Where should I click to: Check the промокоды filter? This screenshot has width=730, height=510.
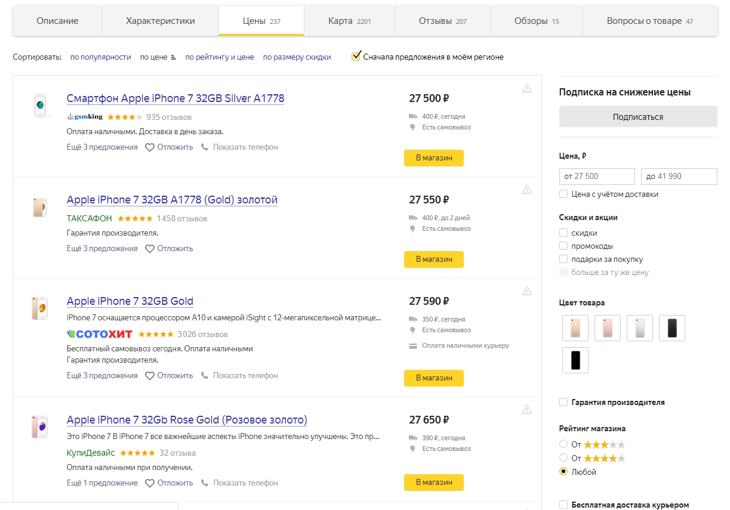[563, 246]
